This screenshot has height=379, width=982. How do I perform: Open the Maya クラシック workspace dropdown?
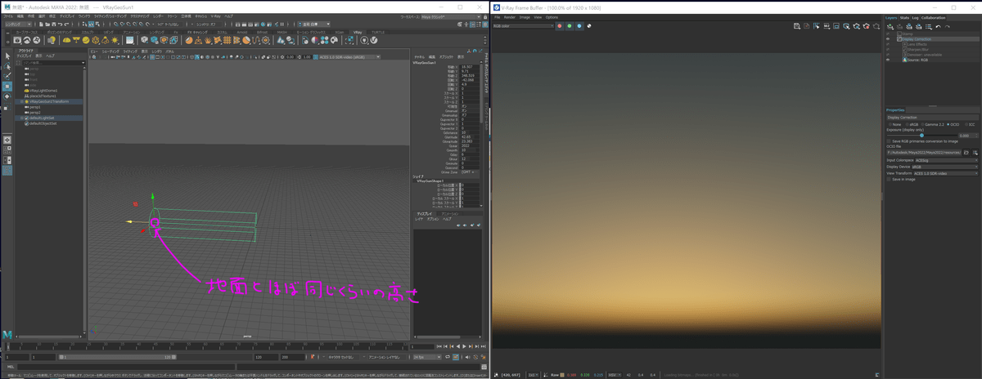[x=450, y=17]
